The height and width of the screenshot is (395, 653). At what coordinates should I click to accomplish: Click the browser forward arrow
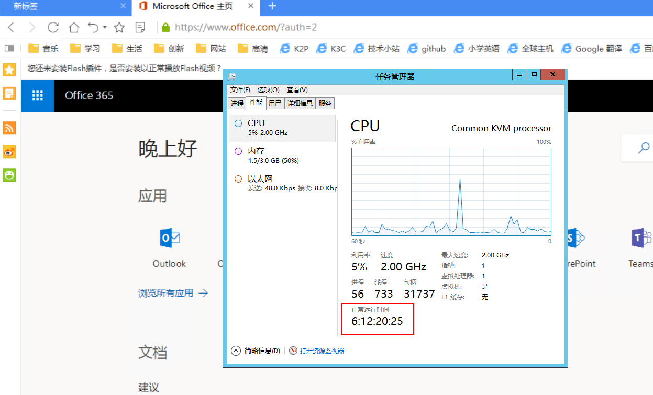[x=32, y=27]
